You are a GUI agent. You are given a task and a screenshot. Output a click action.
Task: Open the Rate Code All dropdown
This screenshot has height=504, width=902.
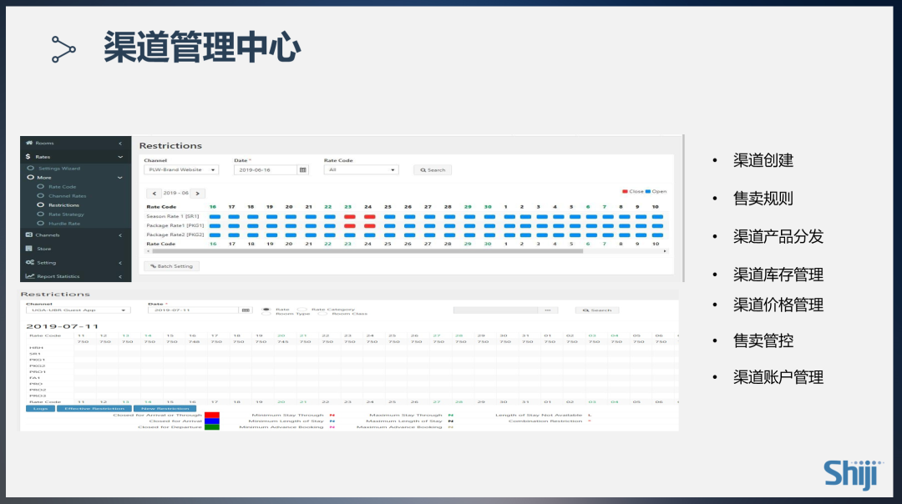(x=360, y=170)
